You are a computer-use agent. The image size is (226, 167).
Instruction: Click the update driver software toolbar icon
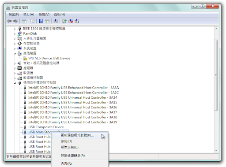point(64,21)
